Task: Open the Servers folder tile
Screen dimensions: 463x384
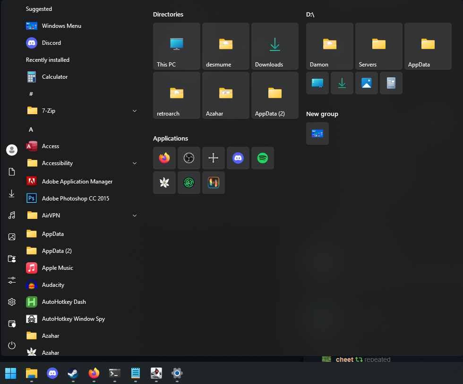Action: tap(379, 46)
